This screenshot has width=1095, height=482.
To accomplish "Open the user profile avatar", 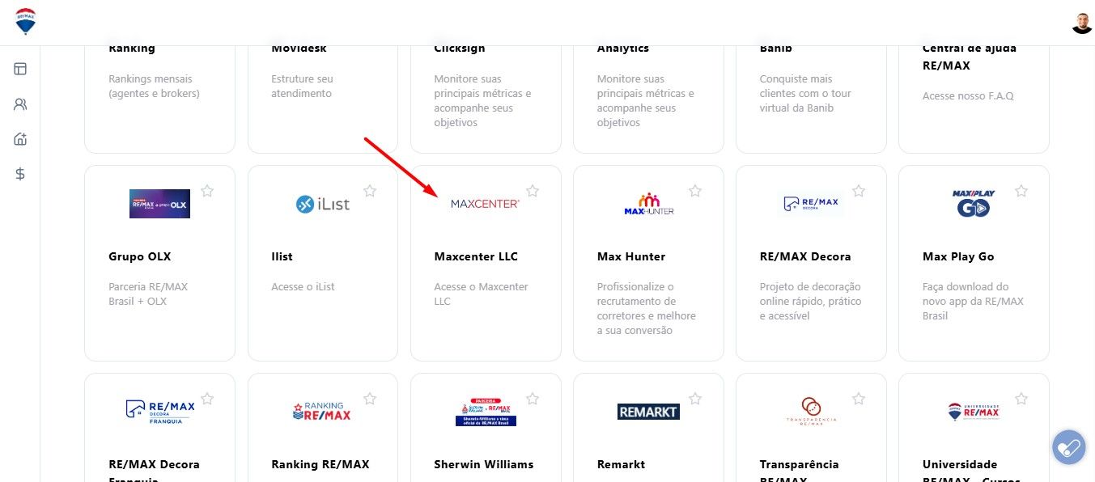I will (x=1082, y=23).
